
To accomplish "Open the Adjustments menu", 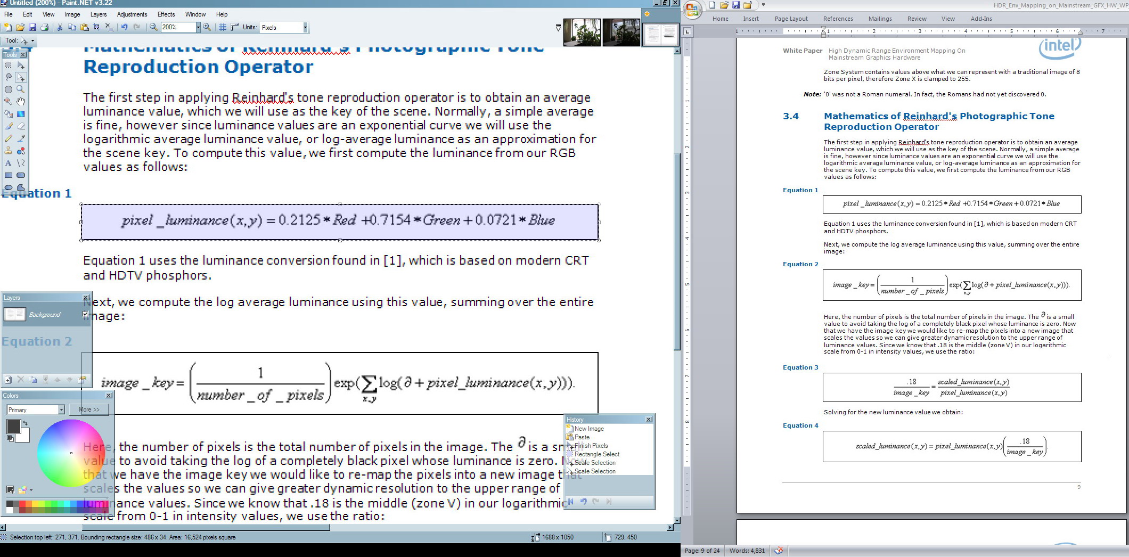I will pos(132,14).
